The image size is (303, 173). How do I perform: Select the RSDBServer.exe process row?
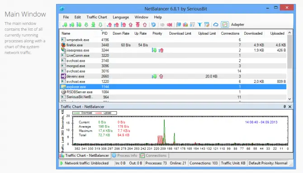(173, 92)
